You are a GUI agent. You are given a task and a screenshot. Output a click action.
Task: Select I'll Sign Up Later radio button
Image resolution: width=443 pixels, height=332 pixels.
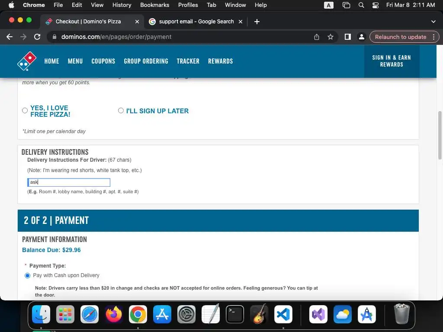(121, 110)
